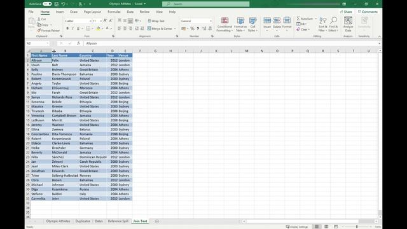Click the Increase Decimal icon
Image resolution: width=407 pixels, height=229 pixels.
(x=204, y=29)
